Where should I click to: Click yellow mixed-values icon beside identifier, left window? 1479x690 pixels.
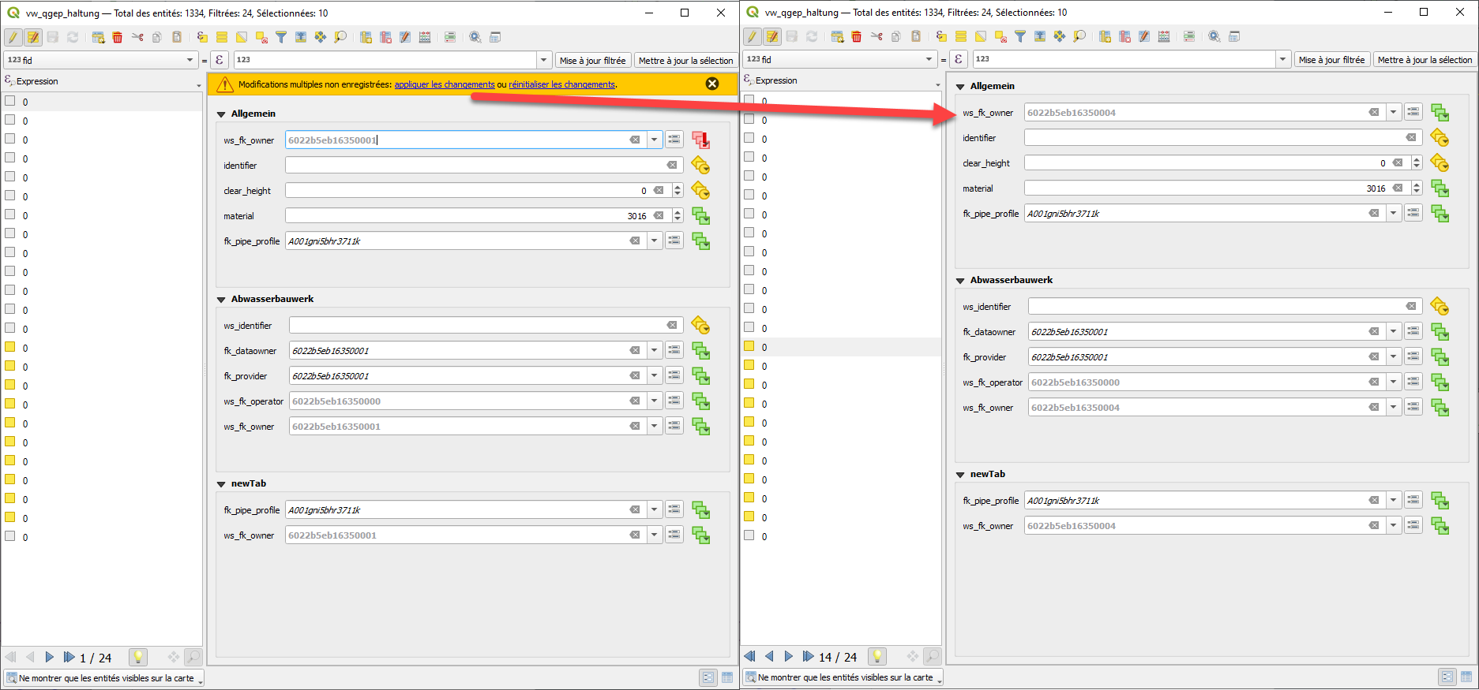700,166
